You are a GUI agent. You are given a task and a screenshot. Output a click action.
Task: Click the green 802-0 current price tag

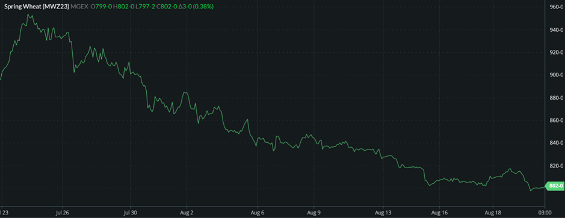coord(555,186)
